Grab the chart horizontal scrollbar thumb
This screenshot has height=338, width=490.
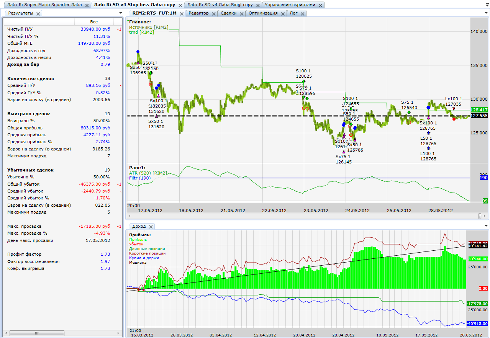[480, 216]
